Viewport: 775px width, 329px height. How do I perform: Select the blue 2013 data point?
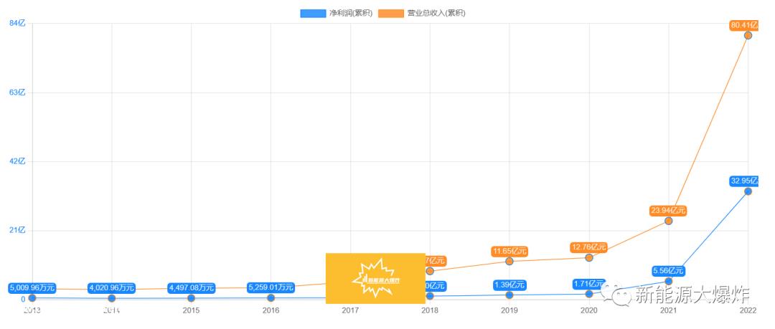tap(32, 298)
